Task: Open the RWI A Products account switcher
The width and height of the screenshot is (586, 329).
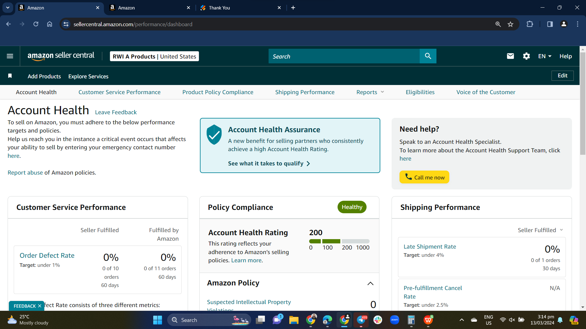Action: click(154, 56)
